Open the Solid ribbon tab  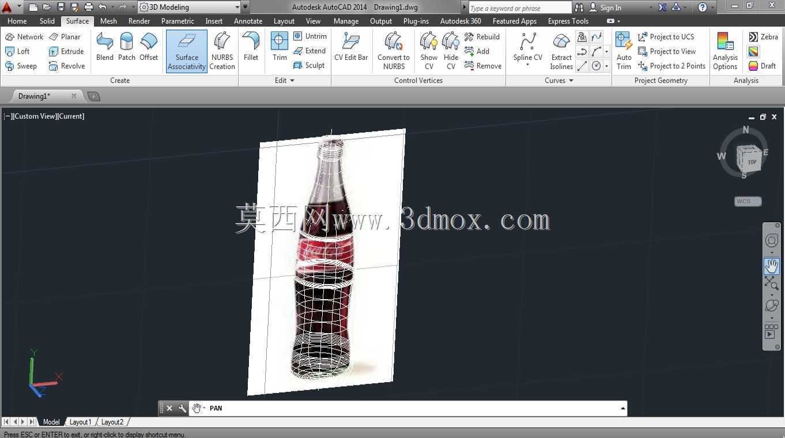click(x=47, y=21)
